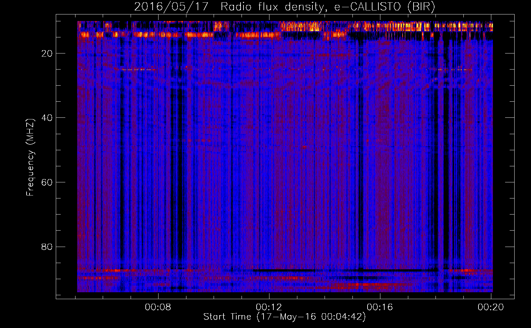The width and height of the screenshot is (531, 328).
Task: Click the 00:08 time tick label
Action: point(158,307)
